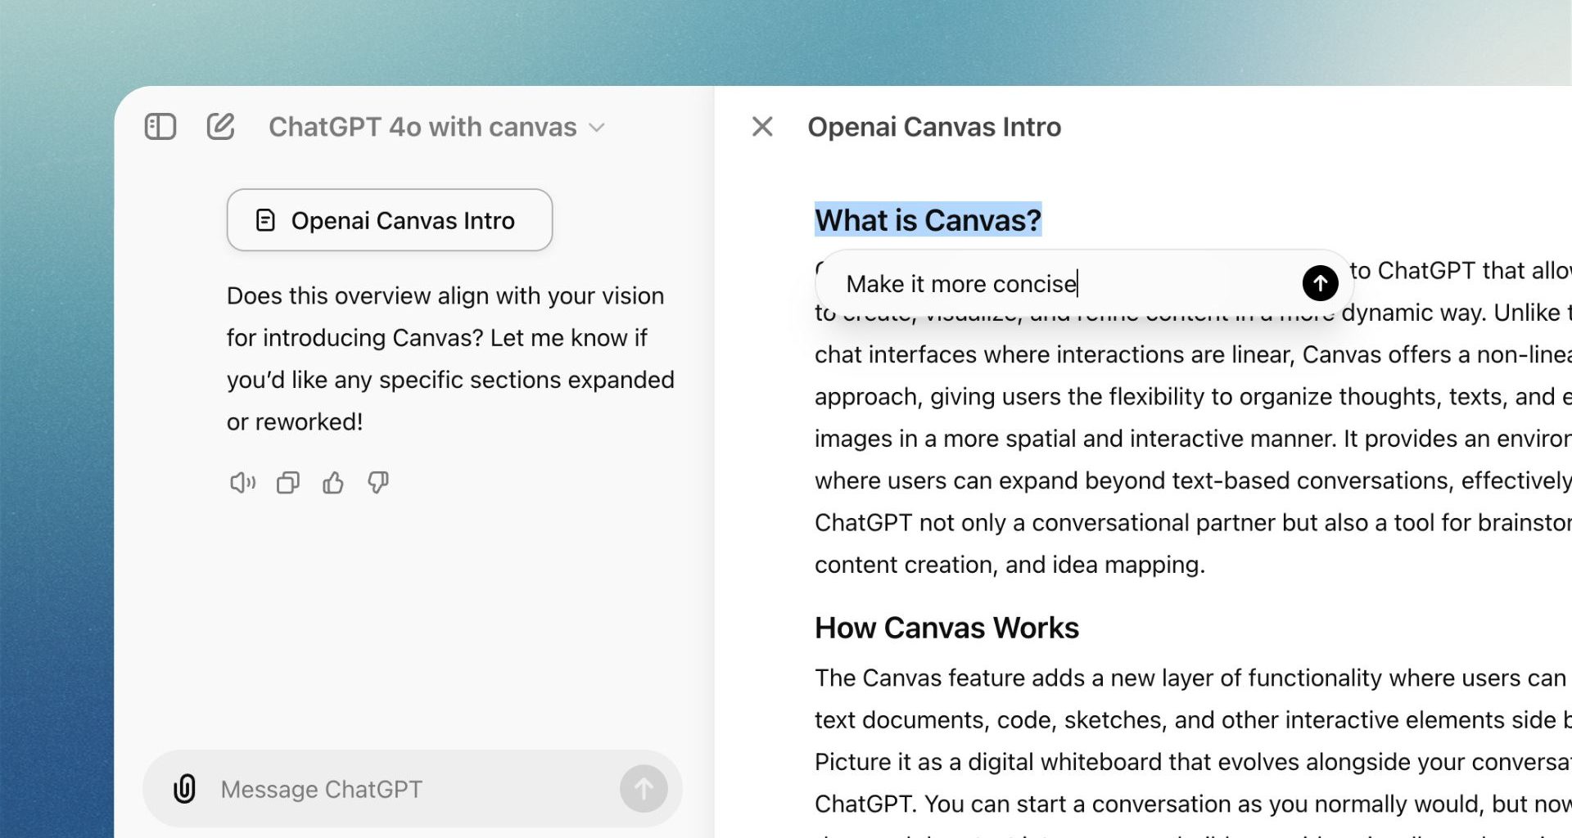Toggle the sidebar panel icon
1572x838 pixels.
160,127
